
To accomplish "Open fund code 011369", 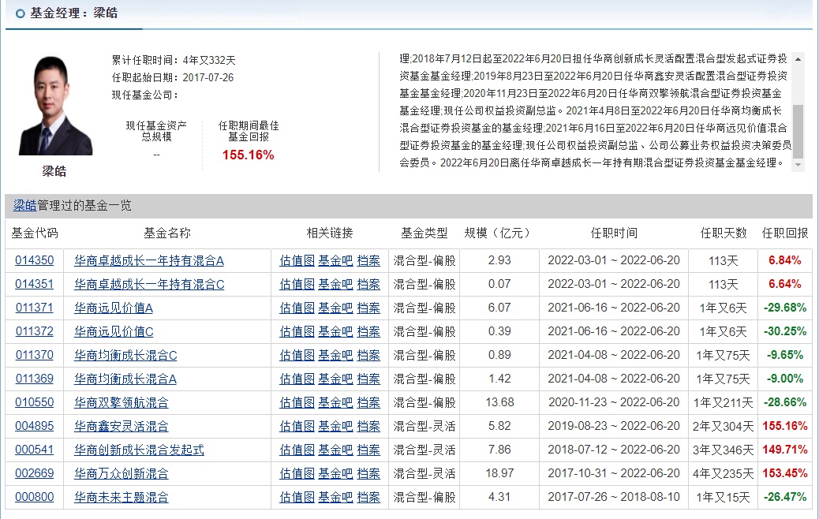I will coord(35,379).
